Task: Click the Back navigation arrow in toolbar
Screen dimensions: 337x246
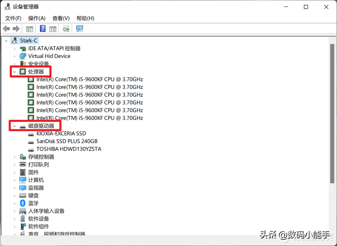Action: click(6, 29)
